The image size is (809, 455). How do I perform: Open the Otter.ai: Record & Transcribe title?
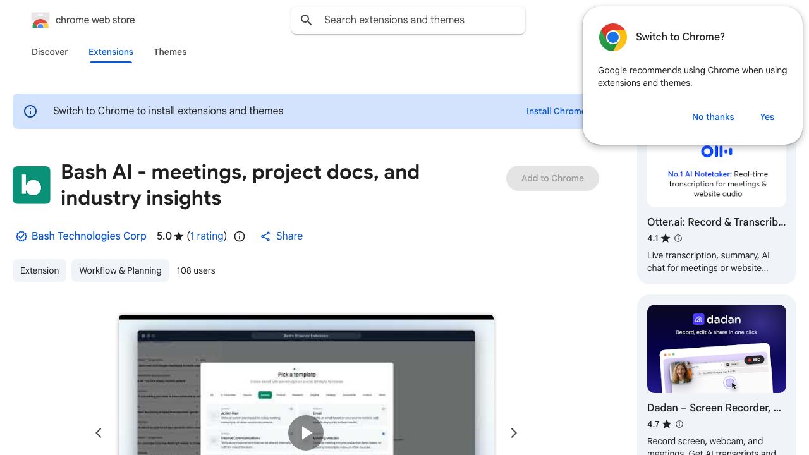[717, 222]
